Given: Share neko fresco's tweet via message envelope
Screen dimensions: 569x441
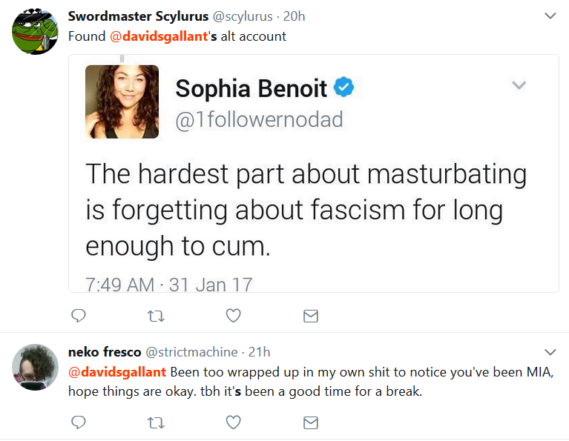Looking at the screenshot, I should click(x=311, y=423).
